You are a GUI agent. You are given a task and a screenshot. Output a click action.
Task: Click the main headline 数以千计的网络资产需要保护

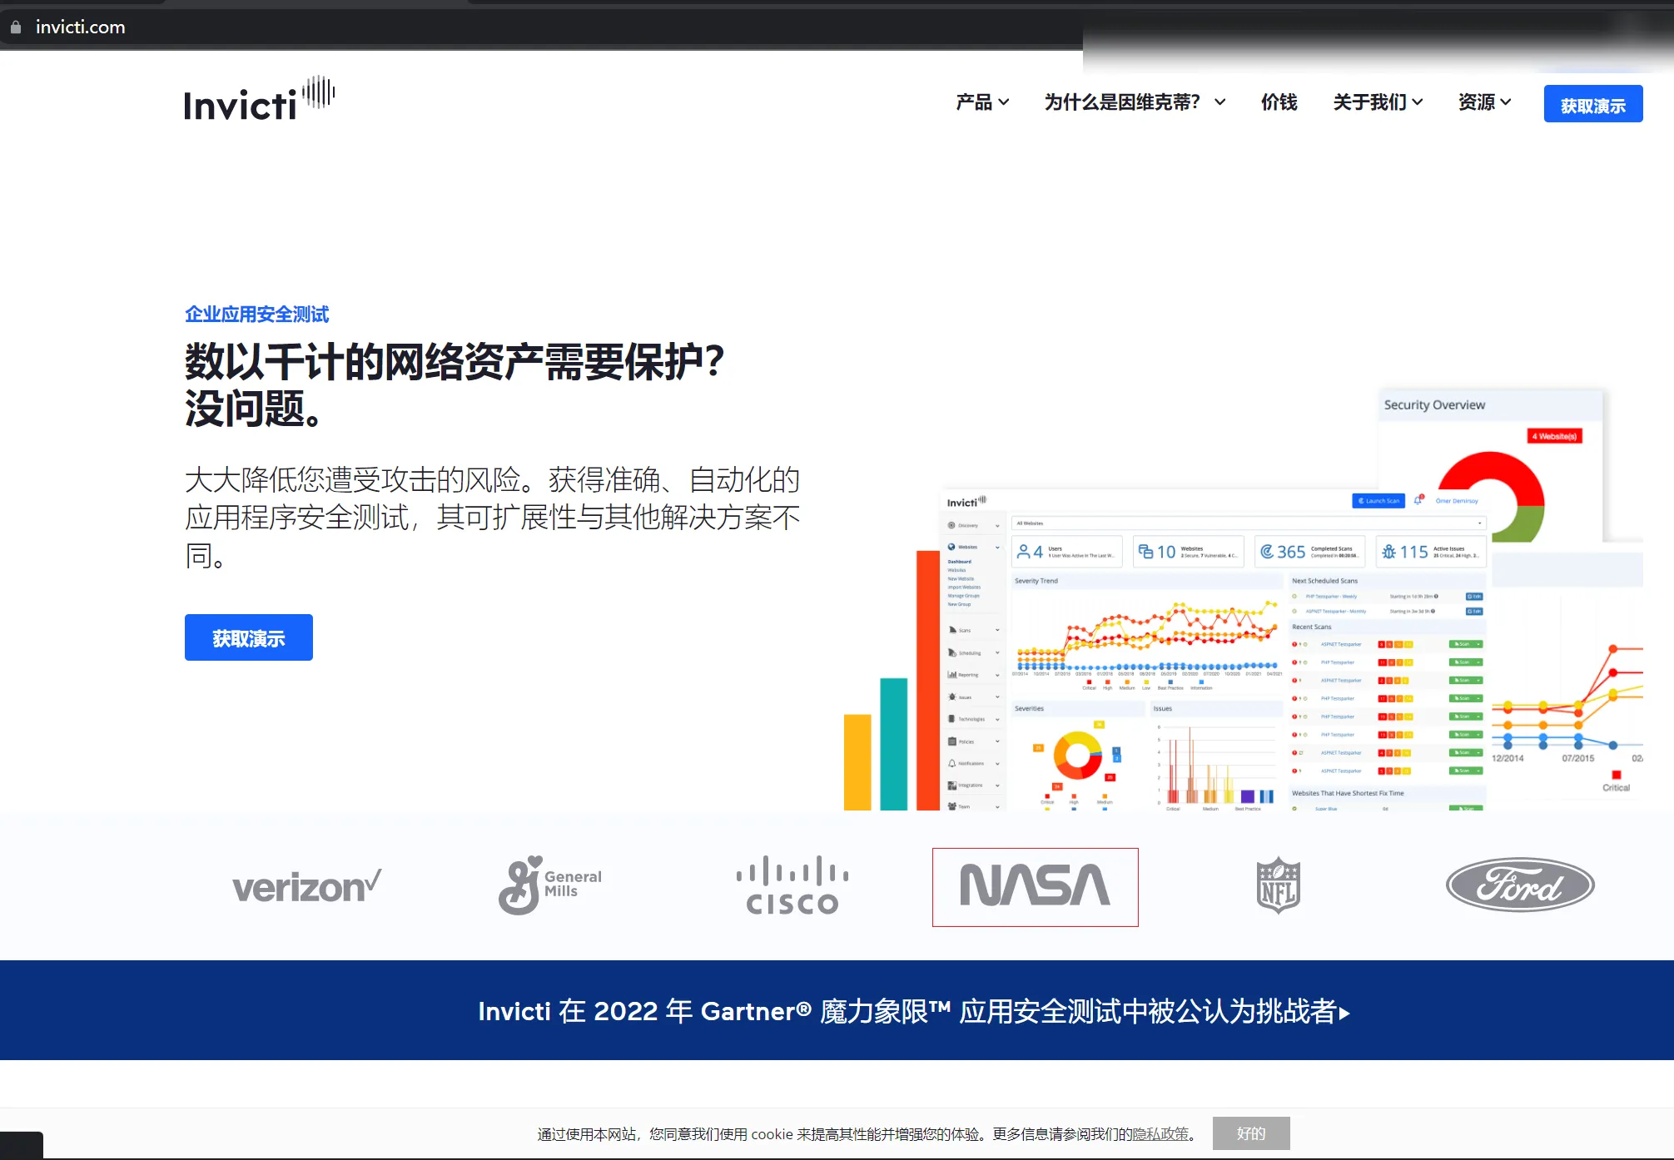pyautogui.click(x=455, y=361)
